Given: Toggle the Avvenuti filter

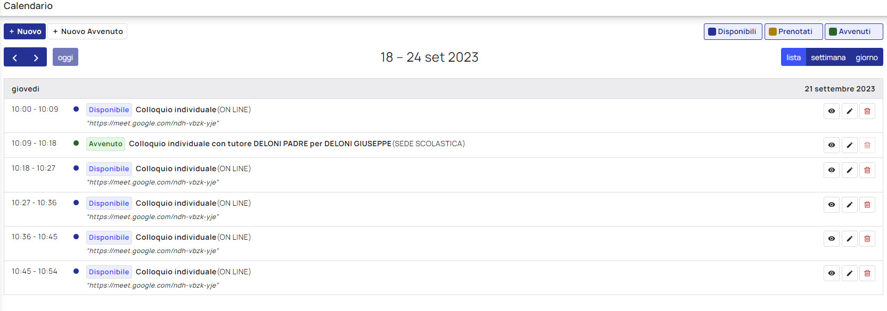Looking at the screenshot, I should tap(853, 31).
